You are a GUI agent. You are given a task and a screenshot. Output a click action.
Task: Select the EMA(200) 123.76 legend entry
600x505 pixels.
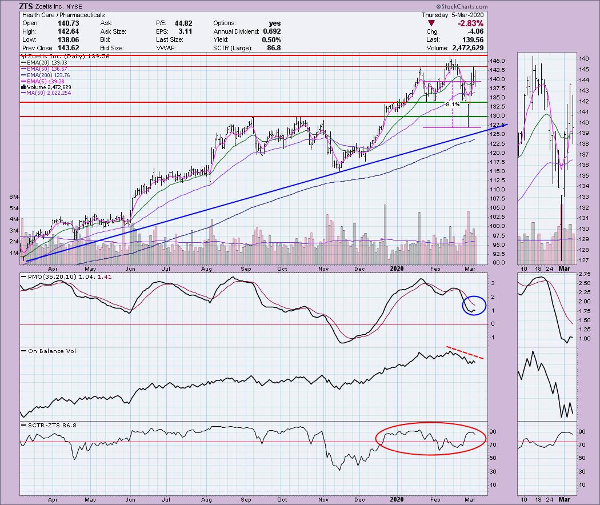tap(46, 75)
